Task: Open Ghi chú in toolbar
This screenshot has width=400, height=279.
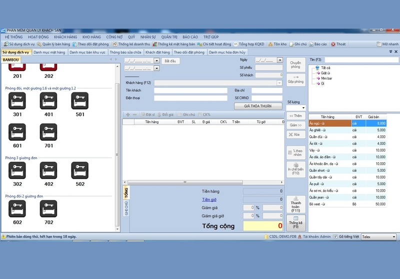Action: [298, 44]
